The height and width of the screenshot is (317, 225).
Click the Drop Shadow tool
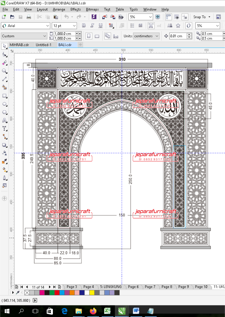point(5,145)
